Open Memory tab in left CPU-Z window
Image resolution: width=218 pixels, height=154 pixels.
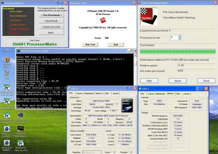click(99, 93)
